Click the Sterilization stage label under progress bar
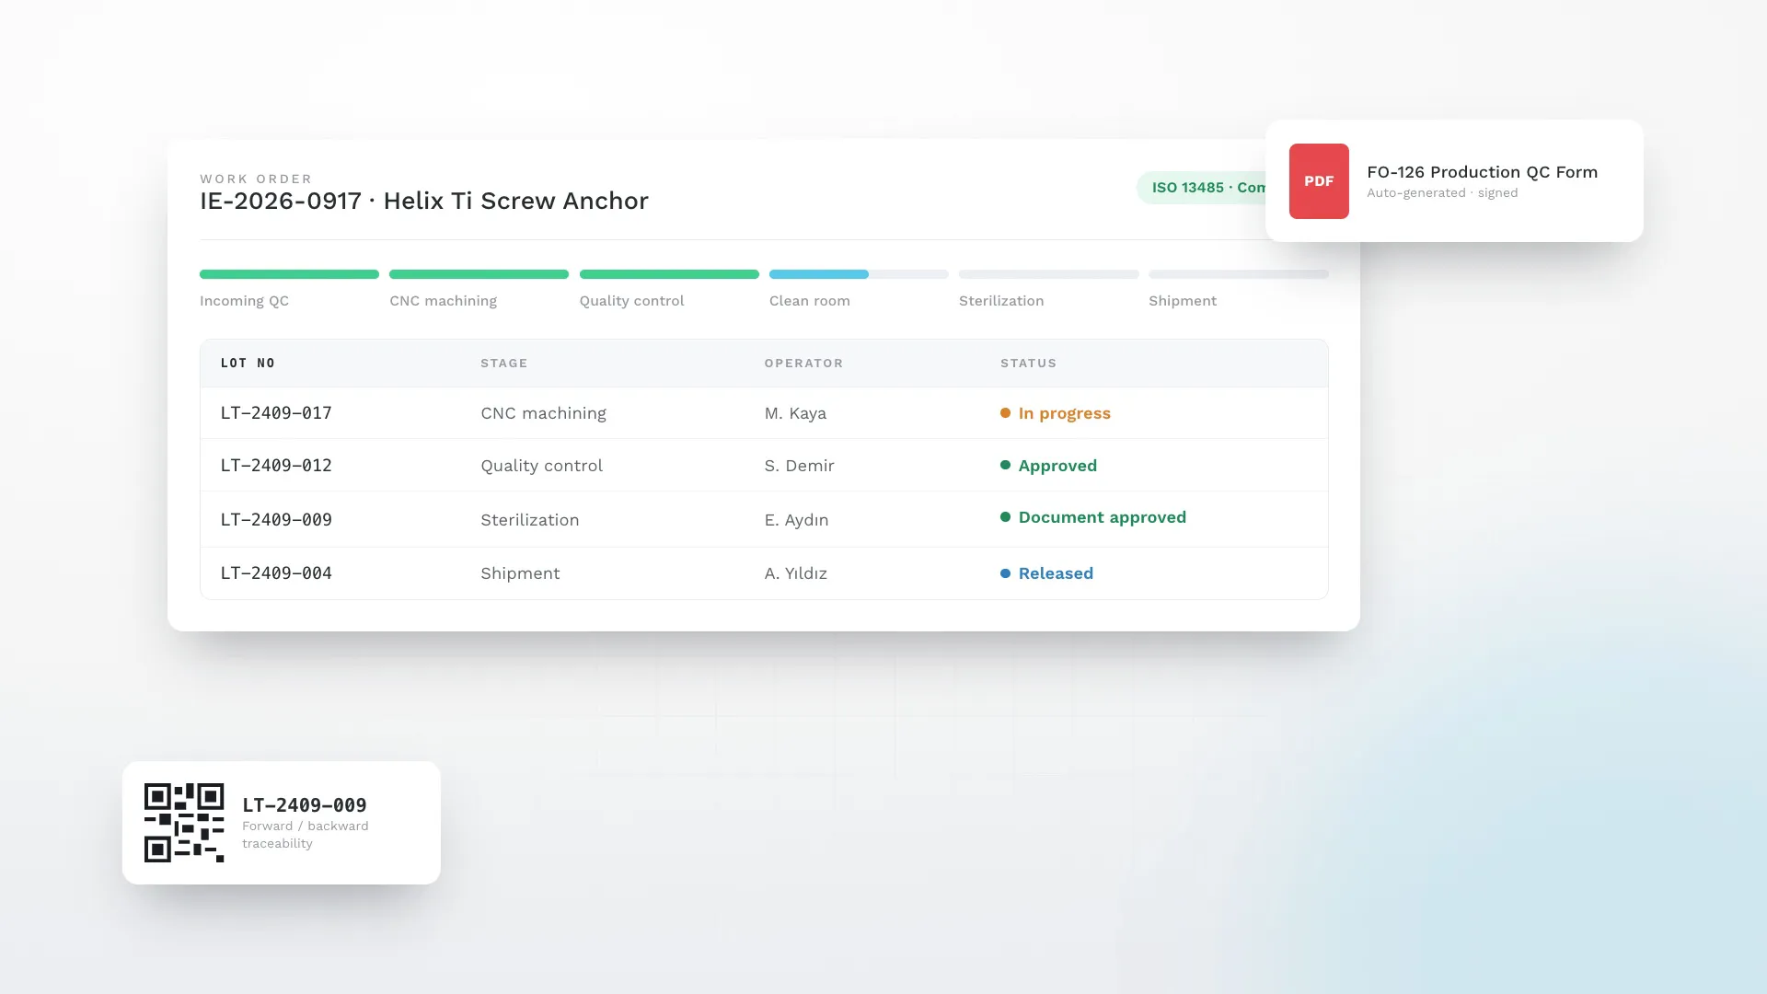The width and height of the screenshot is (1767, 994). [x=1001, y=301]
